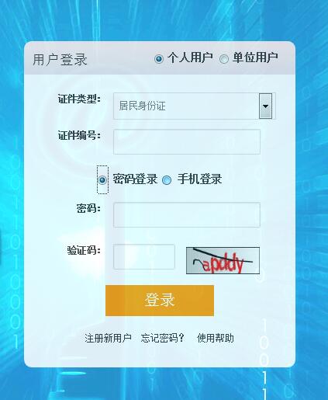Click the orange 登录 button
328x400 pixels.
click(160, 301)
